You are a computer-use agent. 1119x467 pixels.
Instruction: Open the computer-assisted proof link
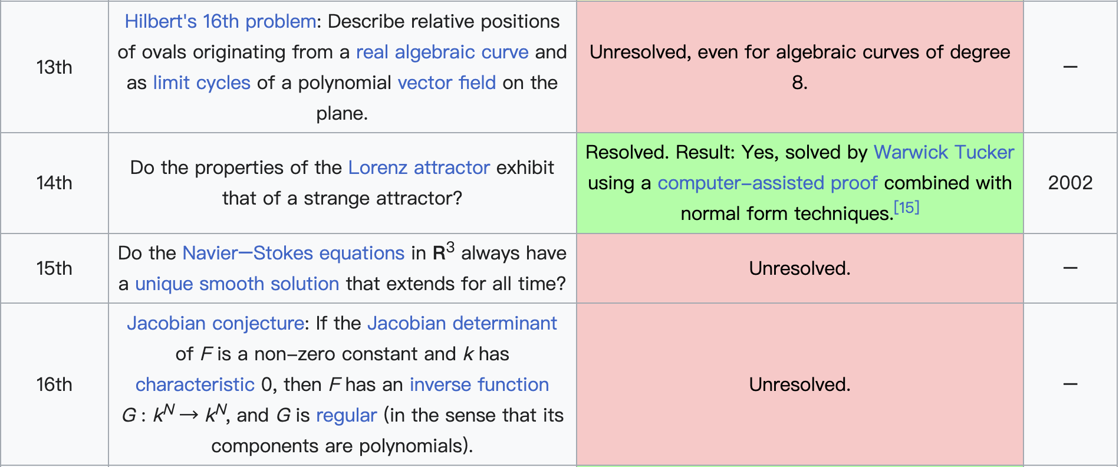767,183
